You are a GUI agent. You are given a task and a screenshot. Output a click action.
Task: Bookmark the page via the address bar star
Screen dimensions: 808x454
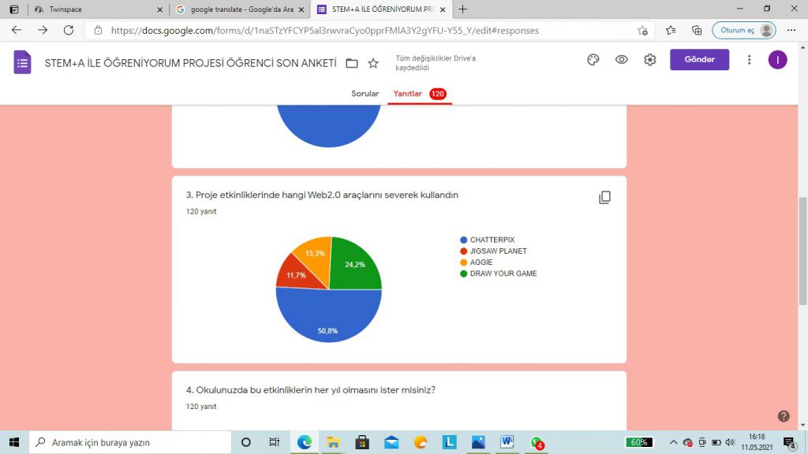tap(642, 30)
